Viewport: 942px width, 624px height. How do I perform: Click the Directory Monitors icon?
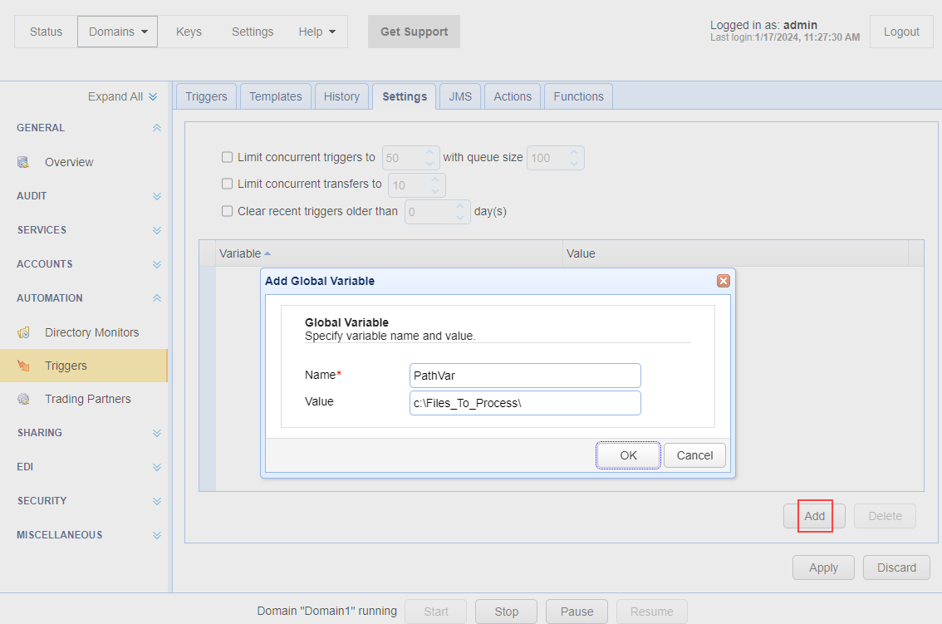[x=23, y=332]
